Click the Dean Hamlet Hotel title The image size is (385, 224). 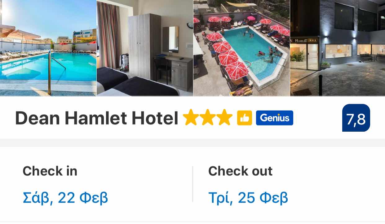click(97, 118)
